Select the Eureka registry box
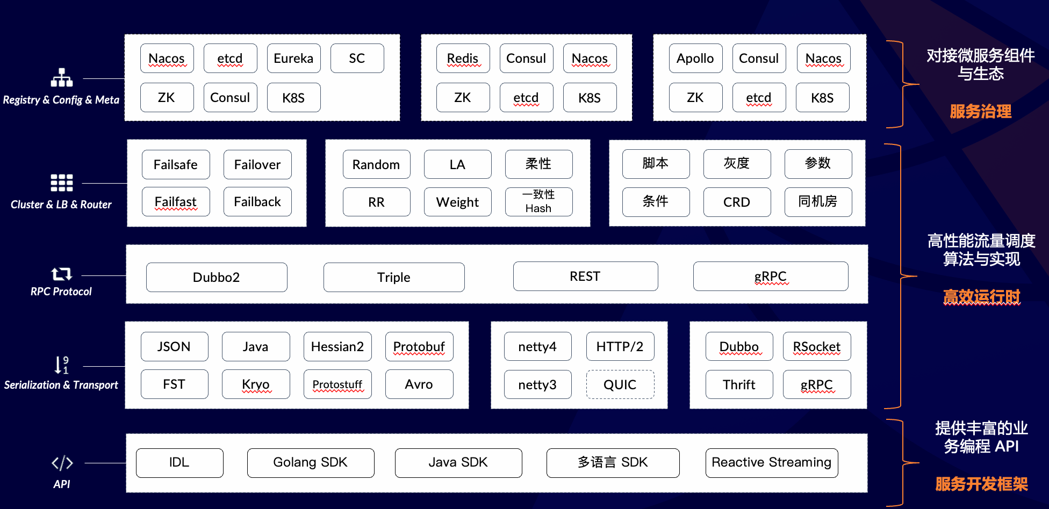Screen dimensions: 1049x509 (x=293, y=59)
